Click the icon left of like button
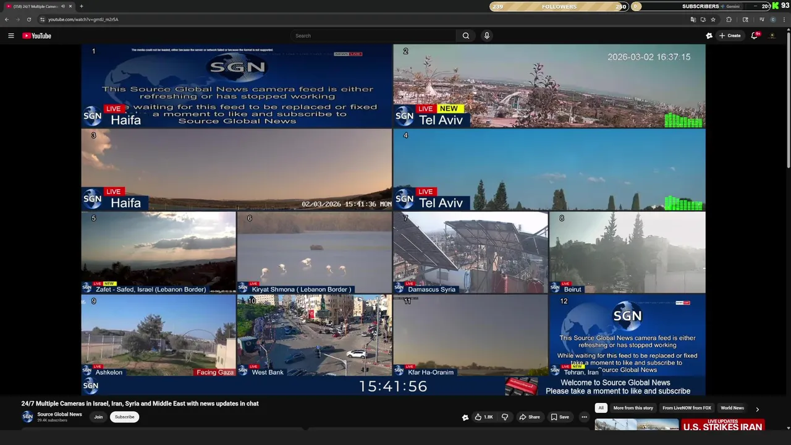 [465, 417]
